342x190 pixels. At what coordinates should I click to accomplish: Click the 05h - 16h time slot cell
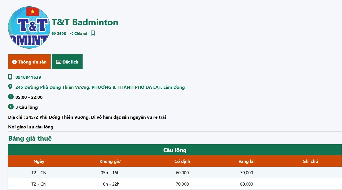click(x=110, y=173)
